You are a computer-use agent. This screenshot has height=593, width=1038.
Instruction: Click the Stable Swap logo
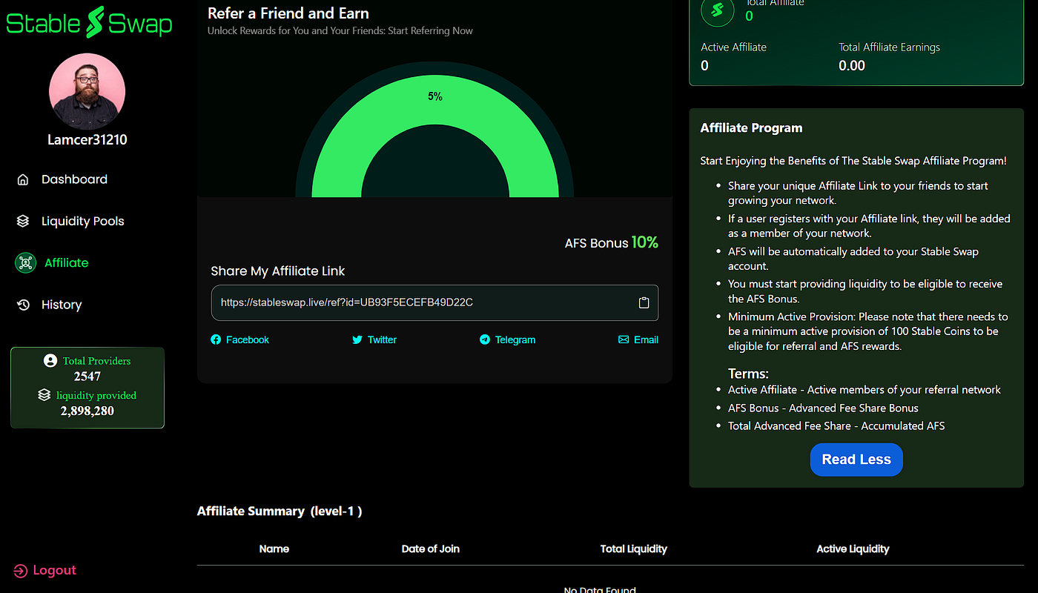pos(89,23)
